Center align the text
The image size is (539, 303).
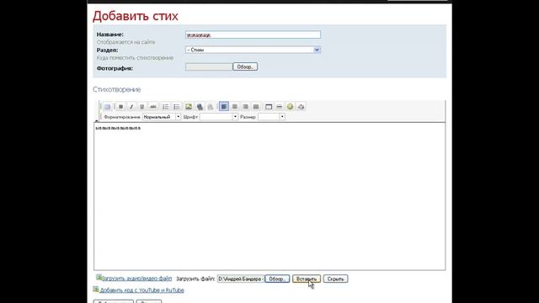[x=235, y=107]
